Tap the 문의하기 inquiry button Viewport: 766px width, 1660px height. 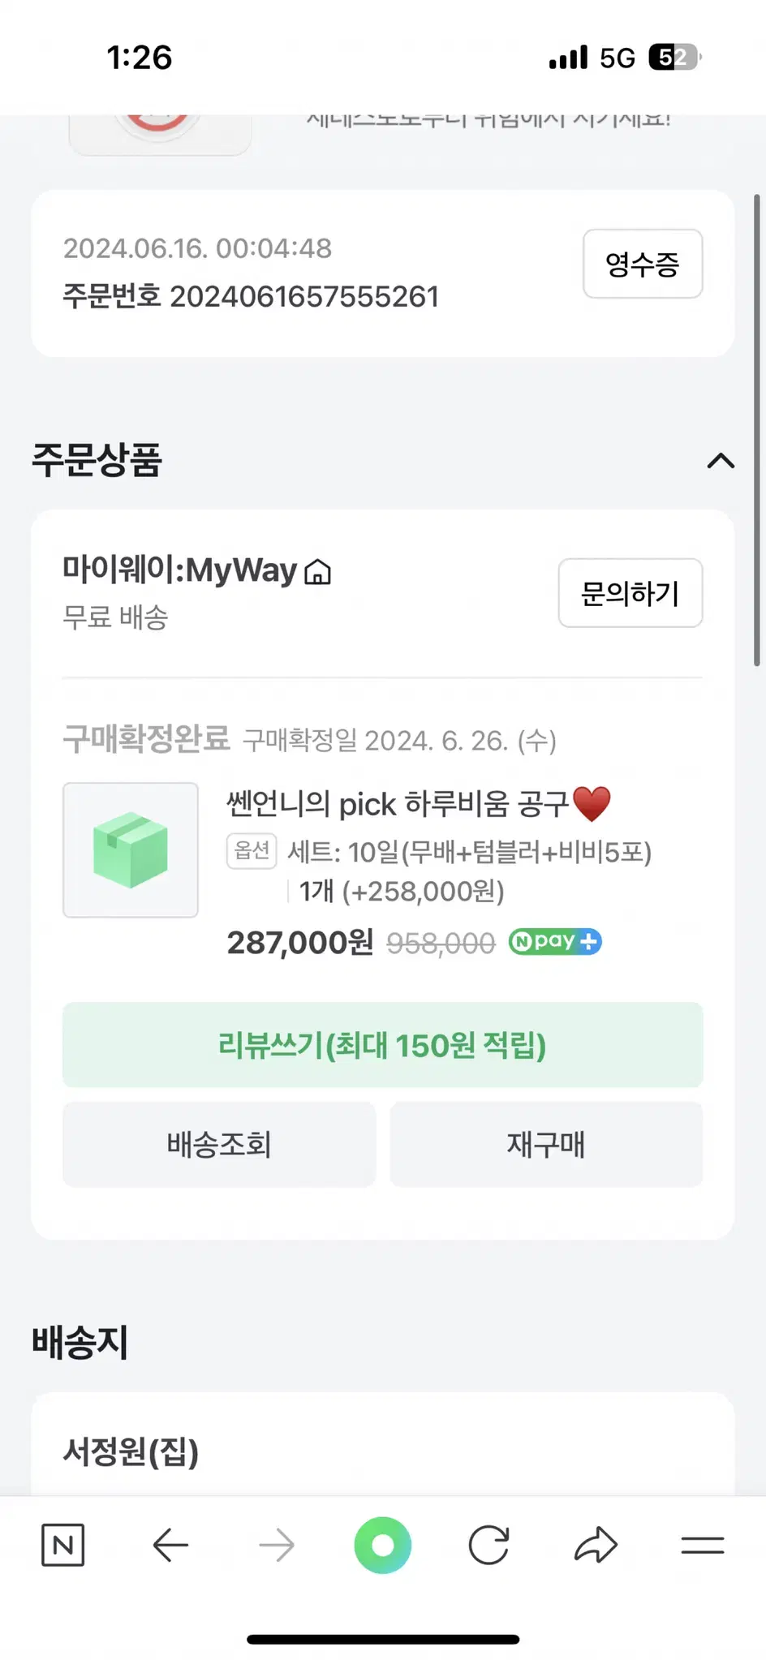[x=630, y=593]
